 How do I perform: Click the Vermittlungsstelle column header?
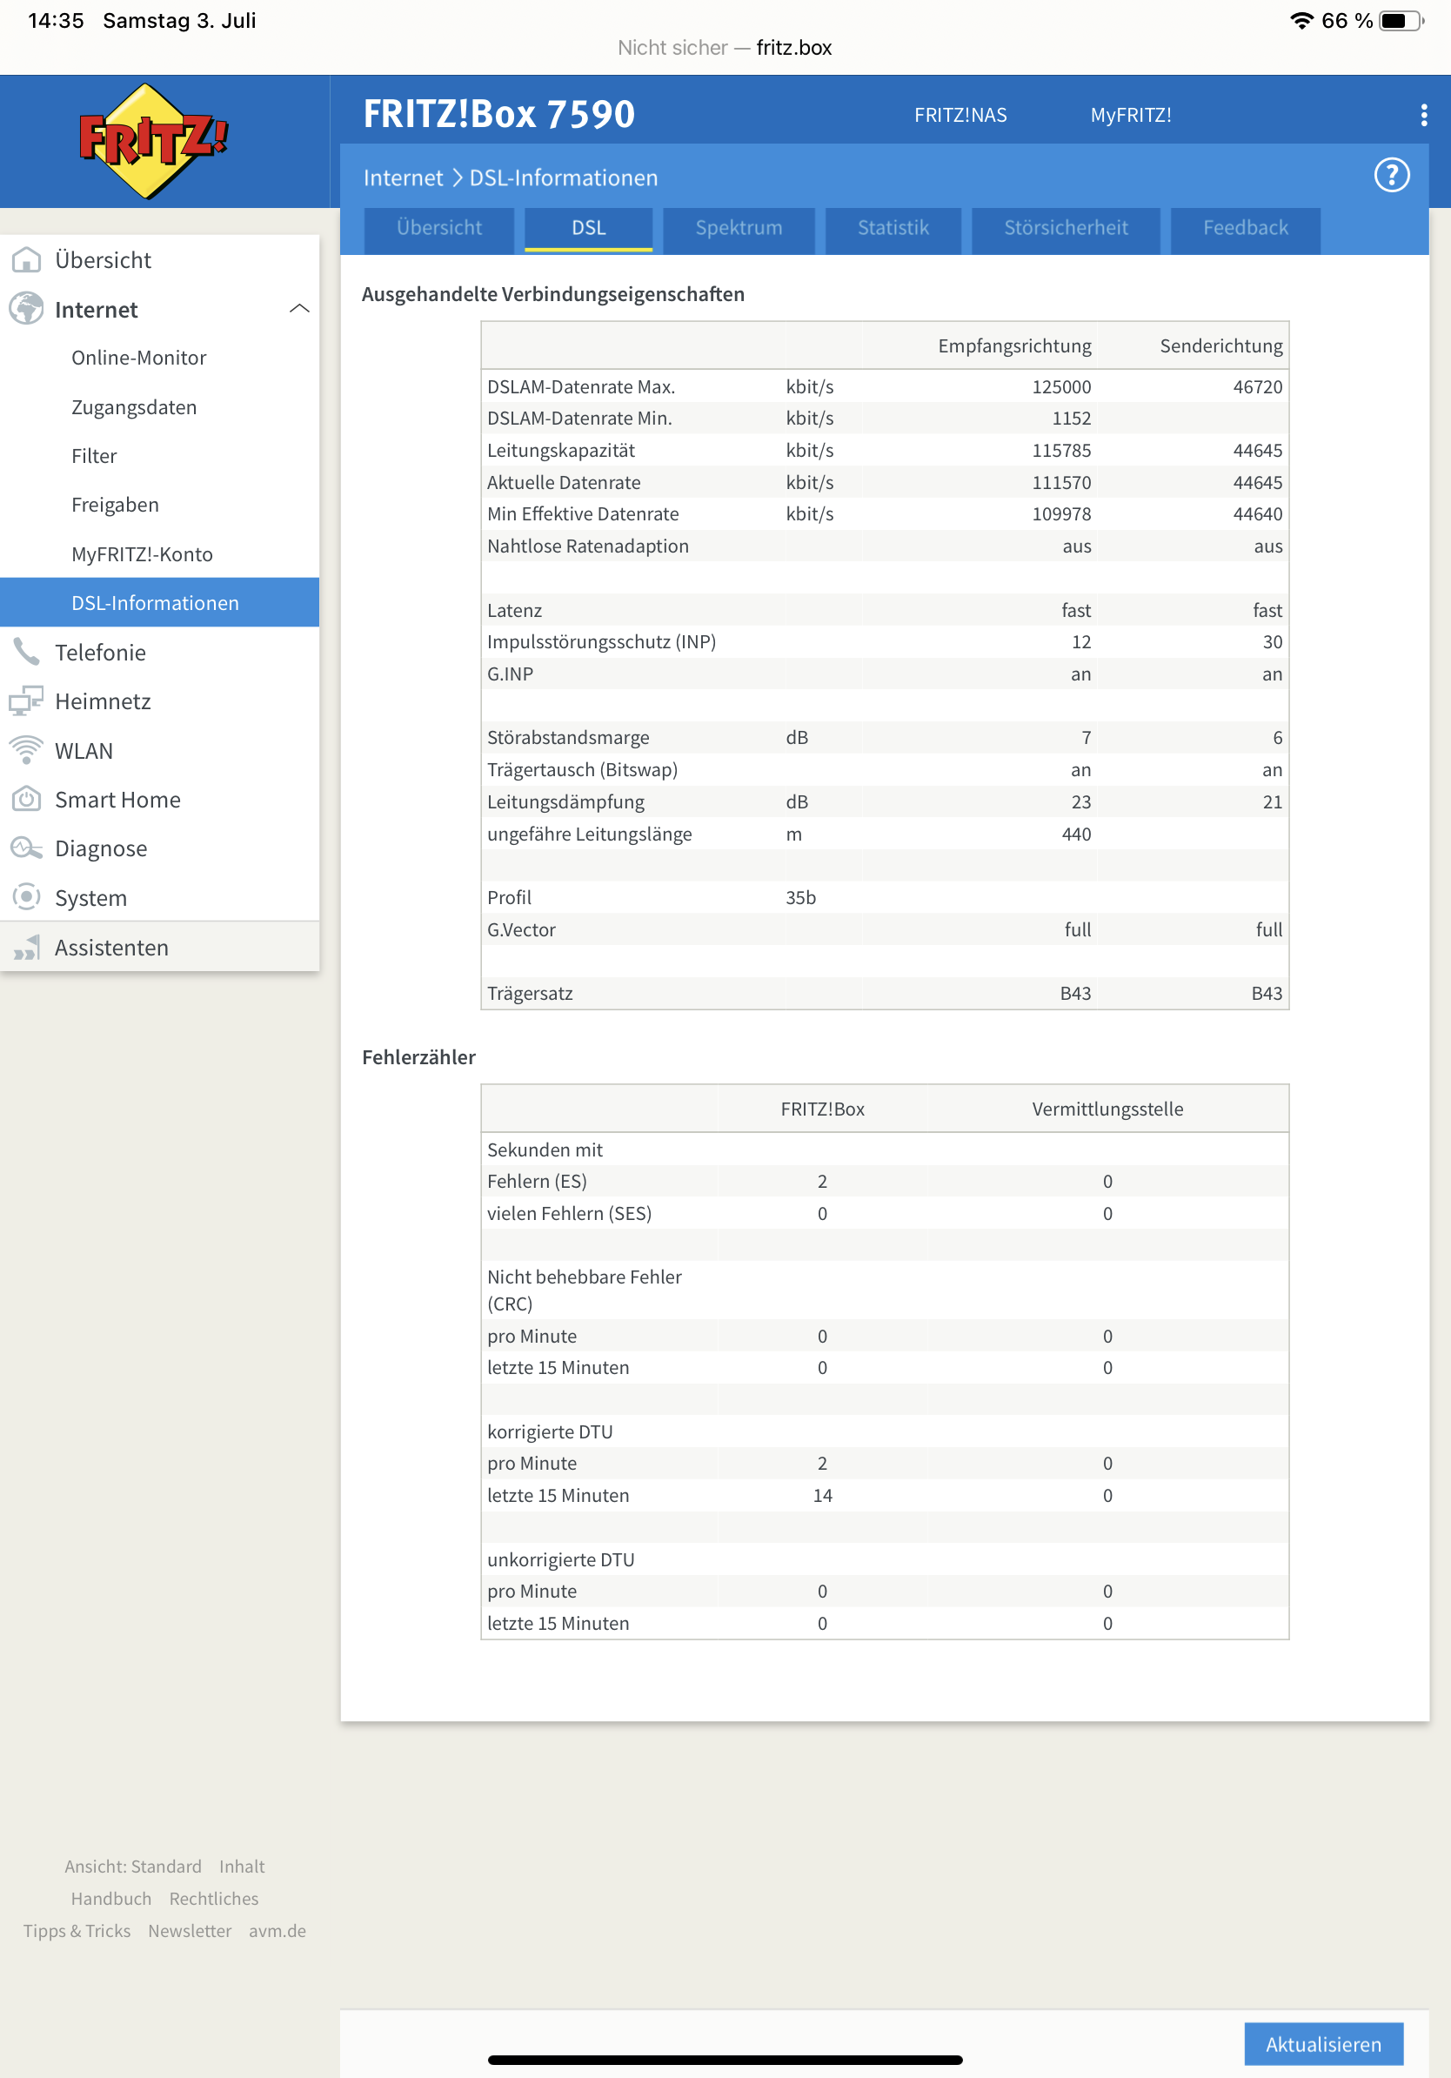click(1107, 1109)
